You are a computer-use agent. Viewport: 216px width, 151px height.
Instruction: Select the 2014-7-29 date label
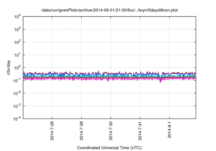(x=81, y=131)
